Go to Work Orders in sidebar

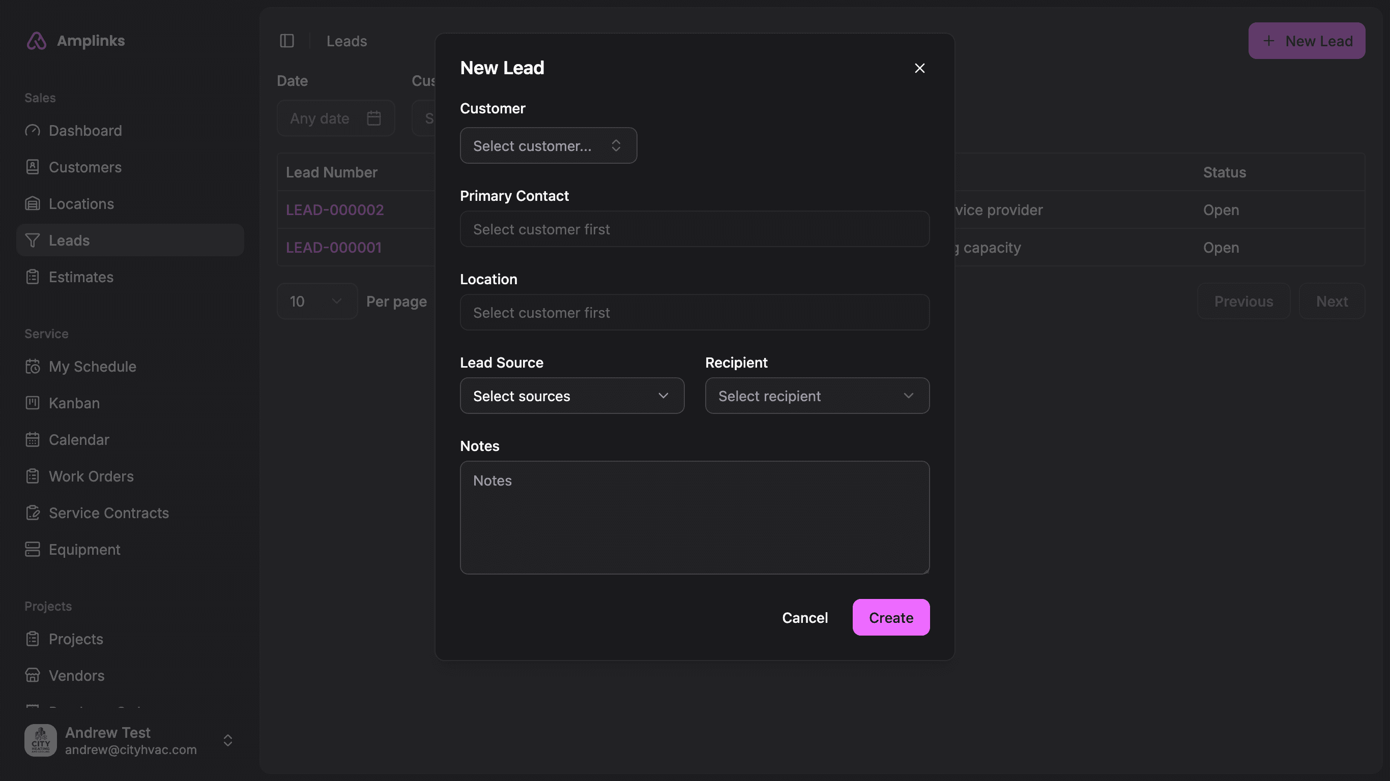[91, 476]
